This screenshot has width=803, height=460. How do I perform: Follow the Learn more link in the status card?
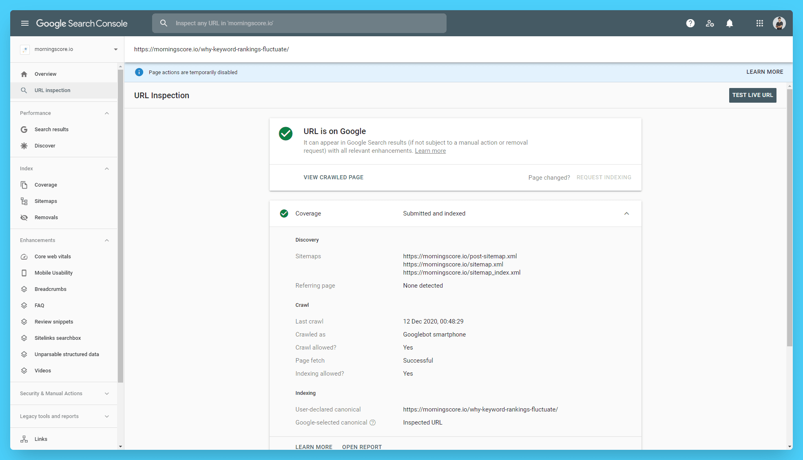tap(430, 151)
